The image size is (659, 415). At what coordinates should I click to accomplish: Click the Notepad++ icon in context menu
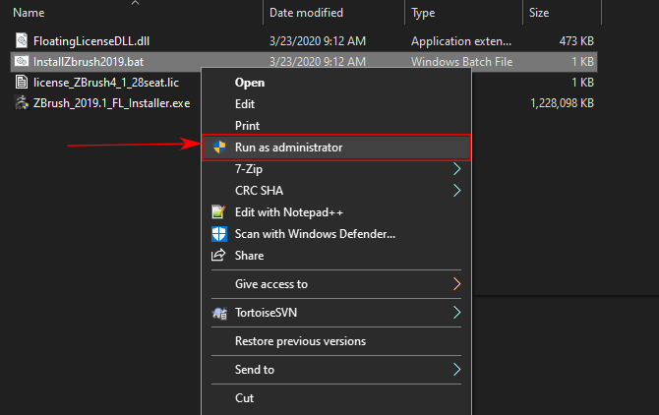click(218, 211)
